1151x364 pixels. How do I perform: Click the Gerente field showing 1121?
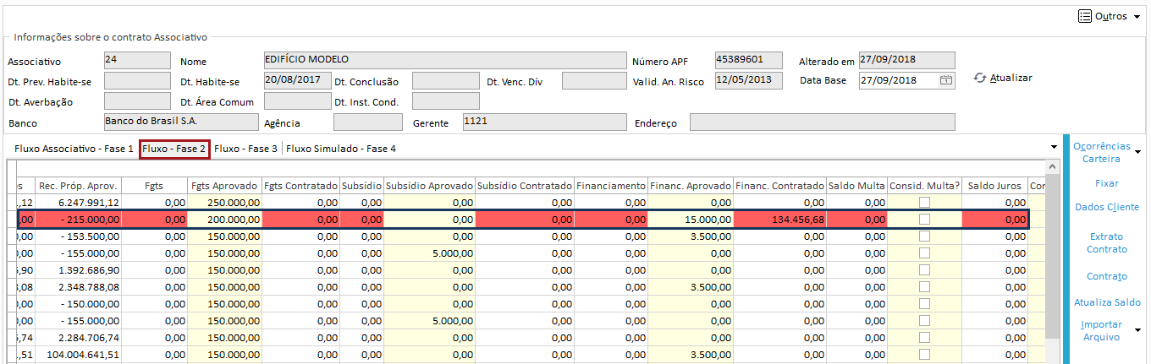[544, 122]
